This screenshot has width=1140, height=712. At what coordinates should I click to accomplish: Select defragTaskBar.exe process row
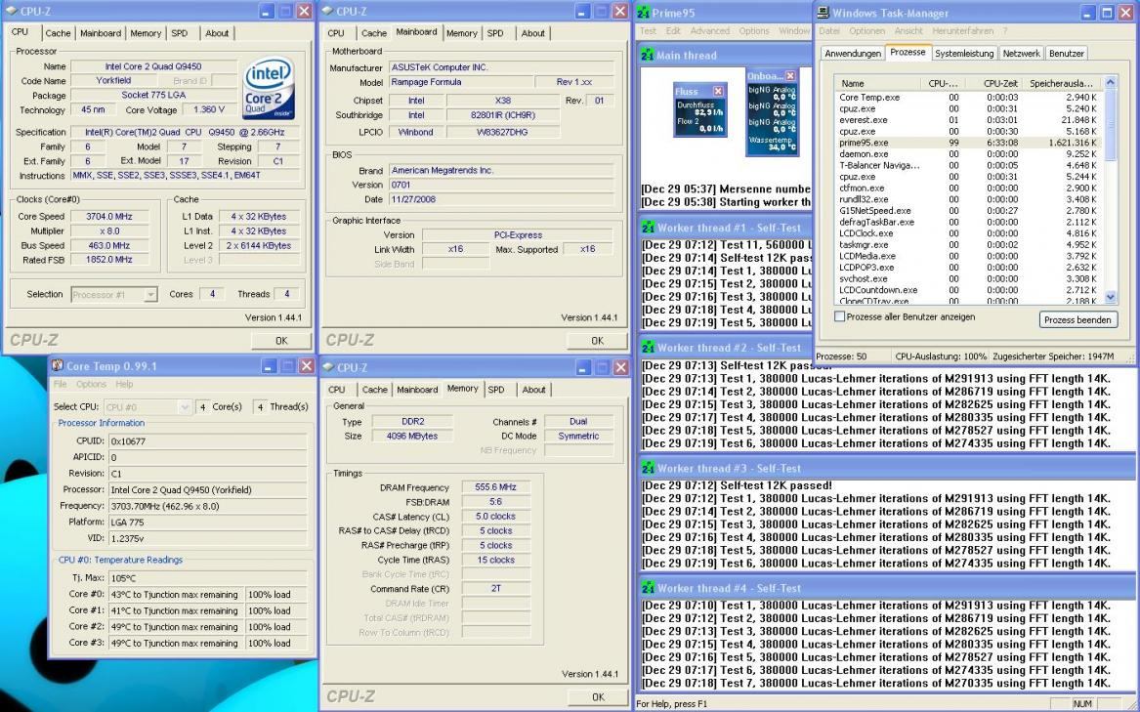[x=968, y=222]
